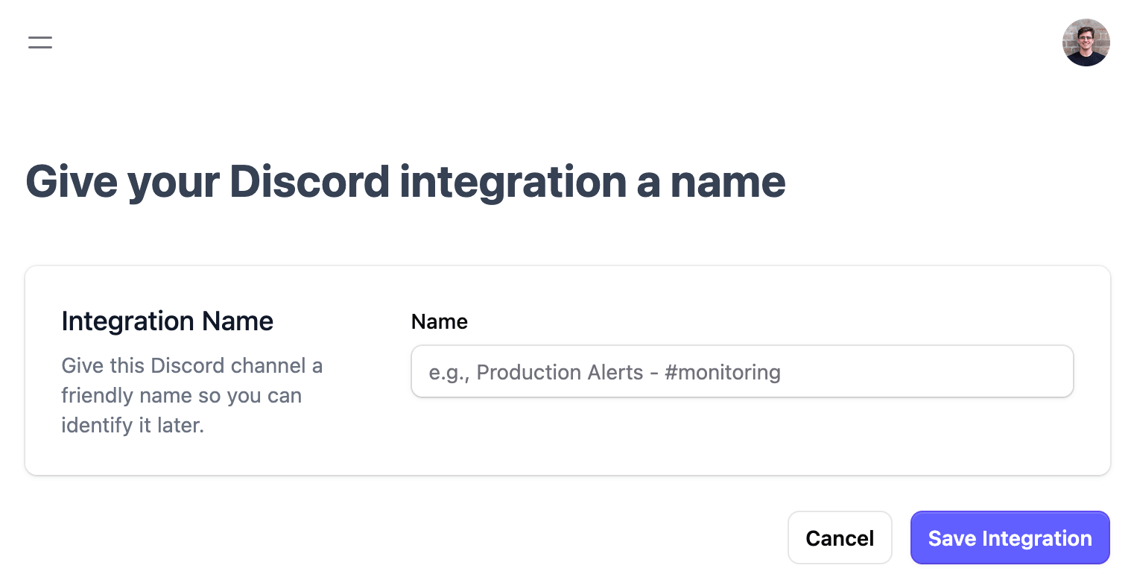
Task: Click the purple Save Integration button
Action: [x=1010, y=538]
